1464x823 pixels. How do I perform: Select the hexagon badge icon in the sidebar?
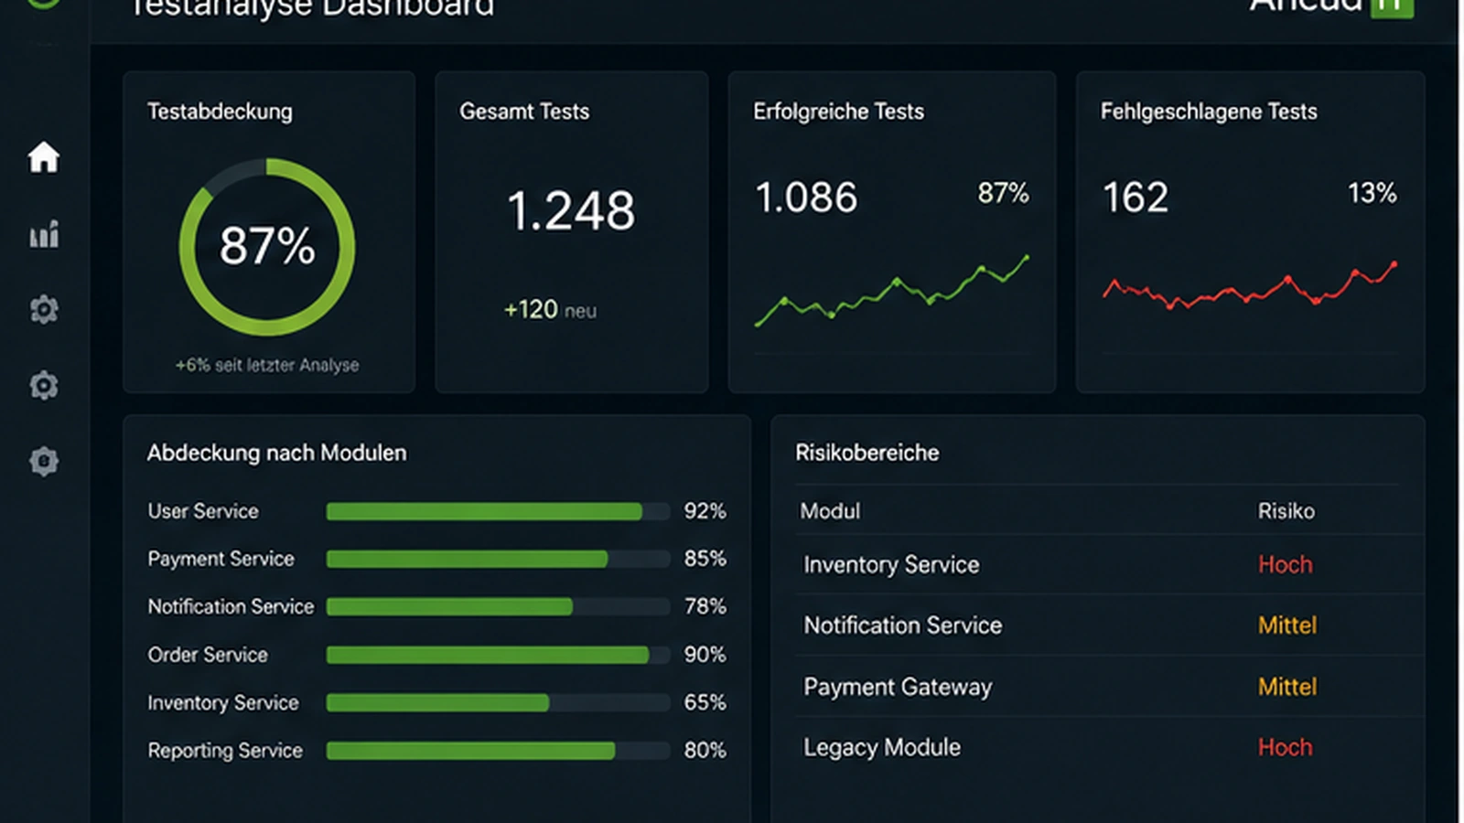[x=44, y=461]
